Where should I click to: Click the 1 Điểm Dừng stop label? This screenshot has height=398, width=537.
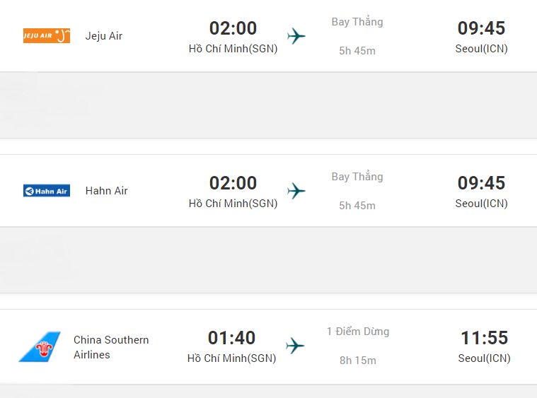(x=358, y=332)
